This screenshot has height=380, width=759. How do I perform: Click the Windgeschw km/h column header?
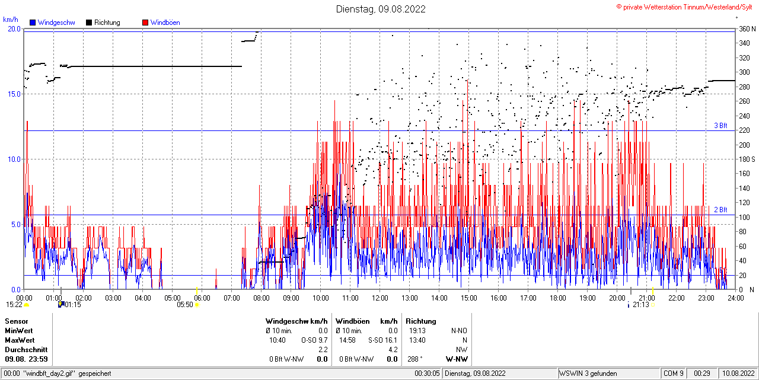296,321
